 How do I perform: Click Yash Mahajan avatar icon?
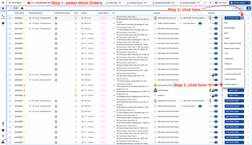coord(155,90)
